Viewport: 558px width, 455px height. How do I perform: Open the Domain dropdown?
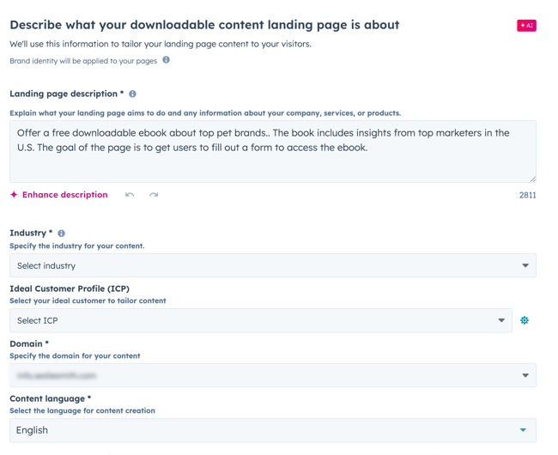pos(273,375)
